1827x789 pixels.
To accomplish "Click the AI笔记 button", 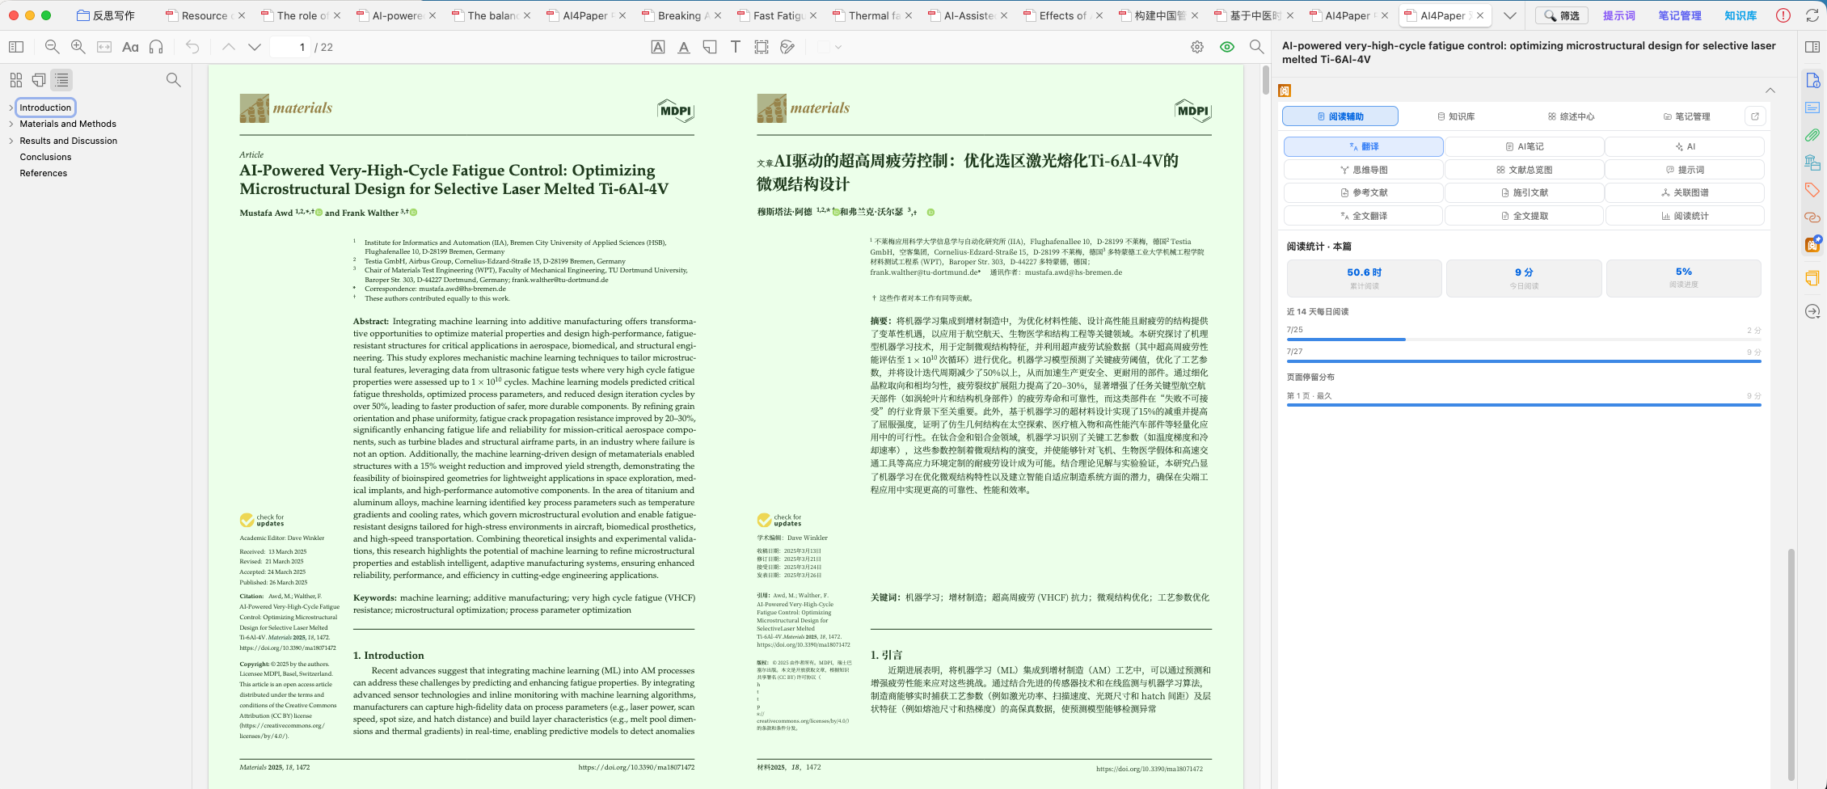I will (1525, 146).
